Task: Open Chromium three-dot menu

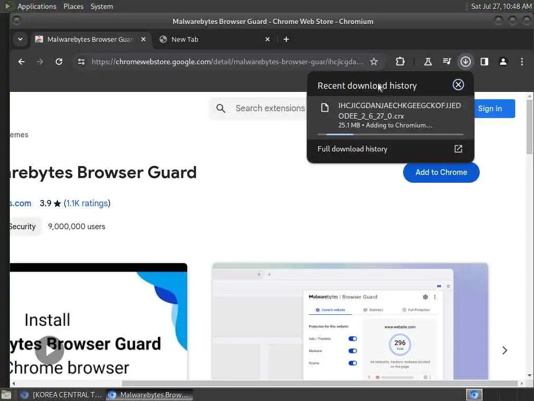Action: click(521, 62)
